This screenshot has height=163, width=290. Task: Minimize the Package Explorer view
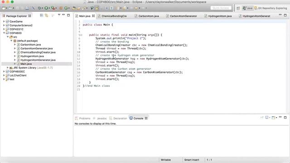point(63,15)
